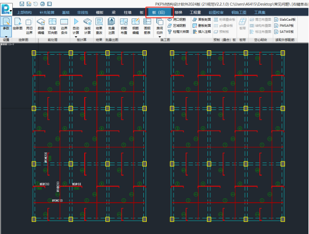Click the 预制板 precast slab tool

[x=221, y=32]
